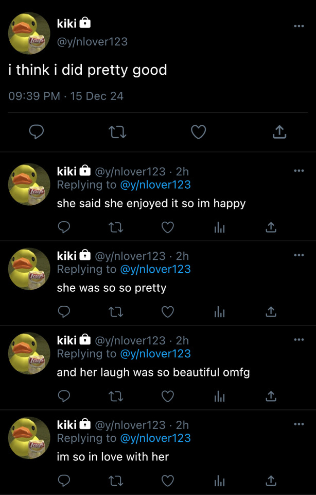Open the @y/nlover123 mention in "im so in love" reply
This screenshot has width=316, height=495.
click(155, 438)
